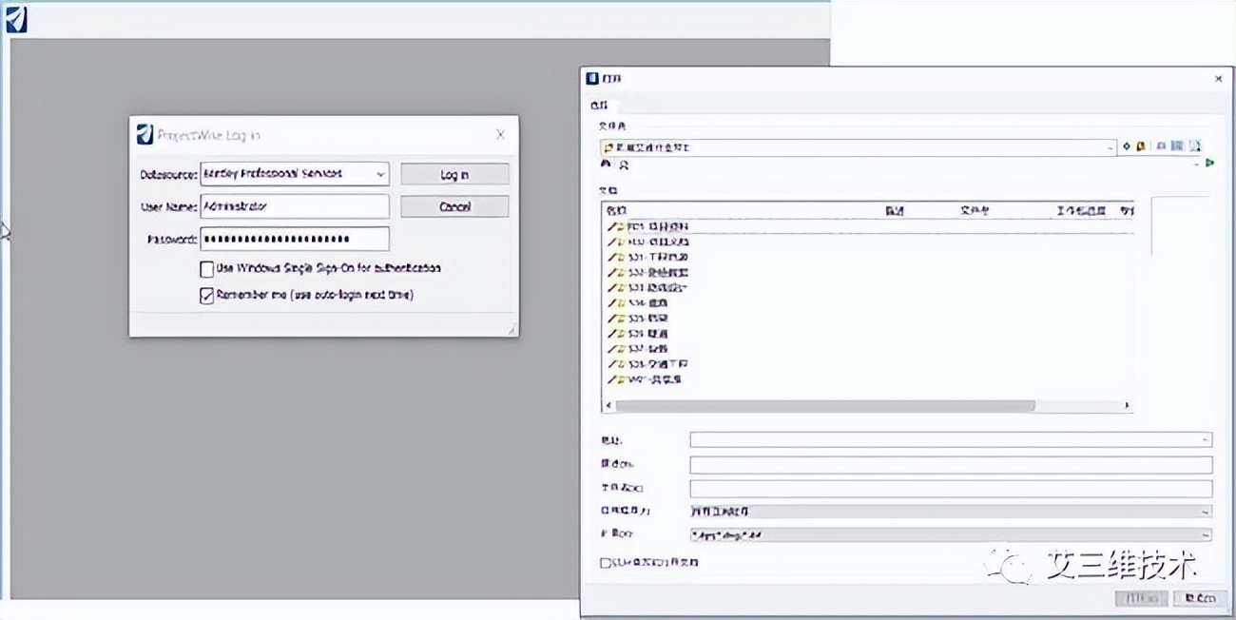Click the yellow folder icon in the folder toolbar
Viewport: 1236px width, 620px height.
click(1139, 146)
